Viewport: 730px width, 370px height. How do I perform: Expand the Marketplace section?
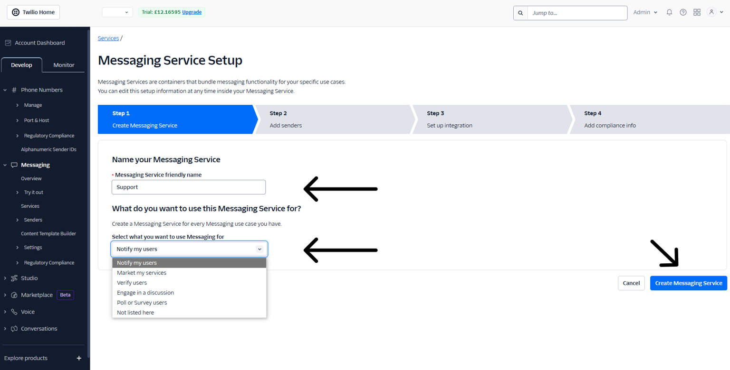point(5,295)
